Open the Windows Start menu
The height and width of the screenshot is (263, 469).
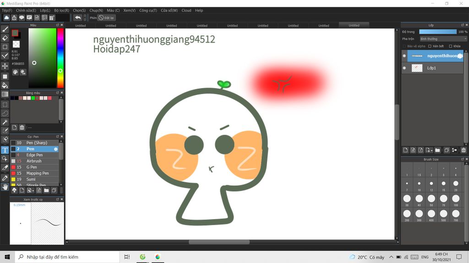(7, 257)
